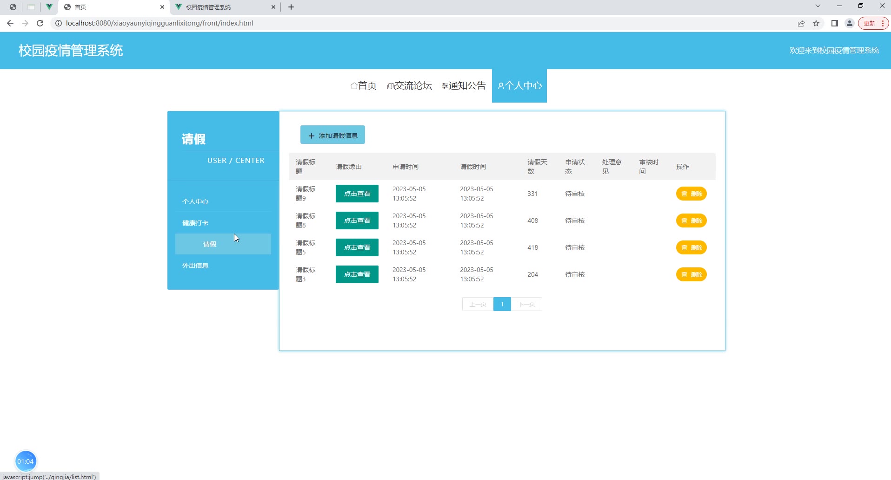Click the browser back arrow
The width and height of the screenshot is (891, 480).
tap(10, 23)
